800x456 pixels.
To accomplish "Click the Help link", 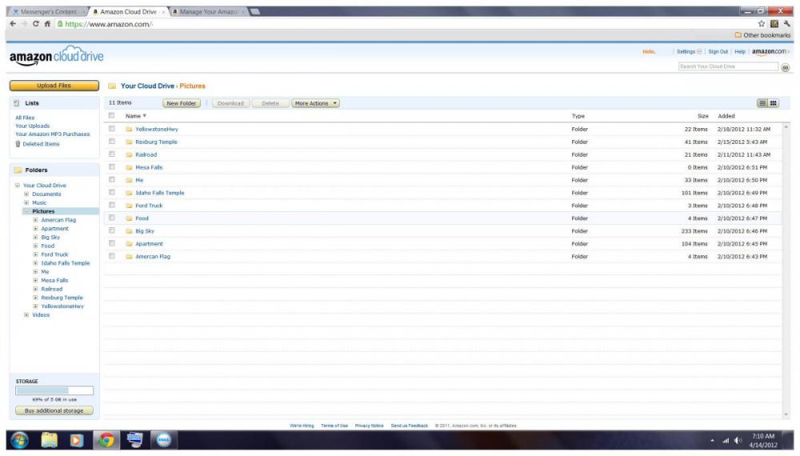I will (x=740, y=52).
